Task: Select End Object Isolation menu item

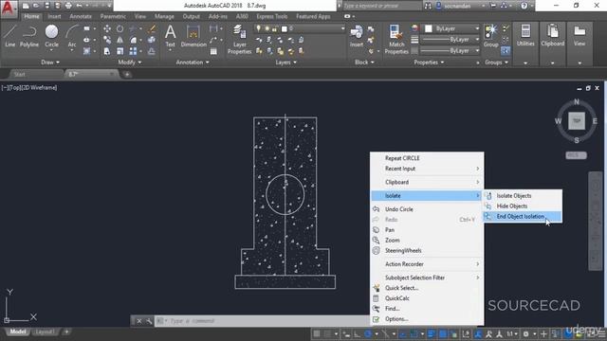Action: point(523,217)
